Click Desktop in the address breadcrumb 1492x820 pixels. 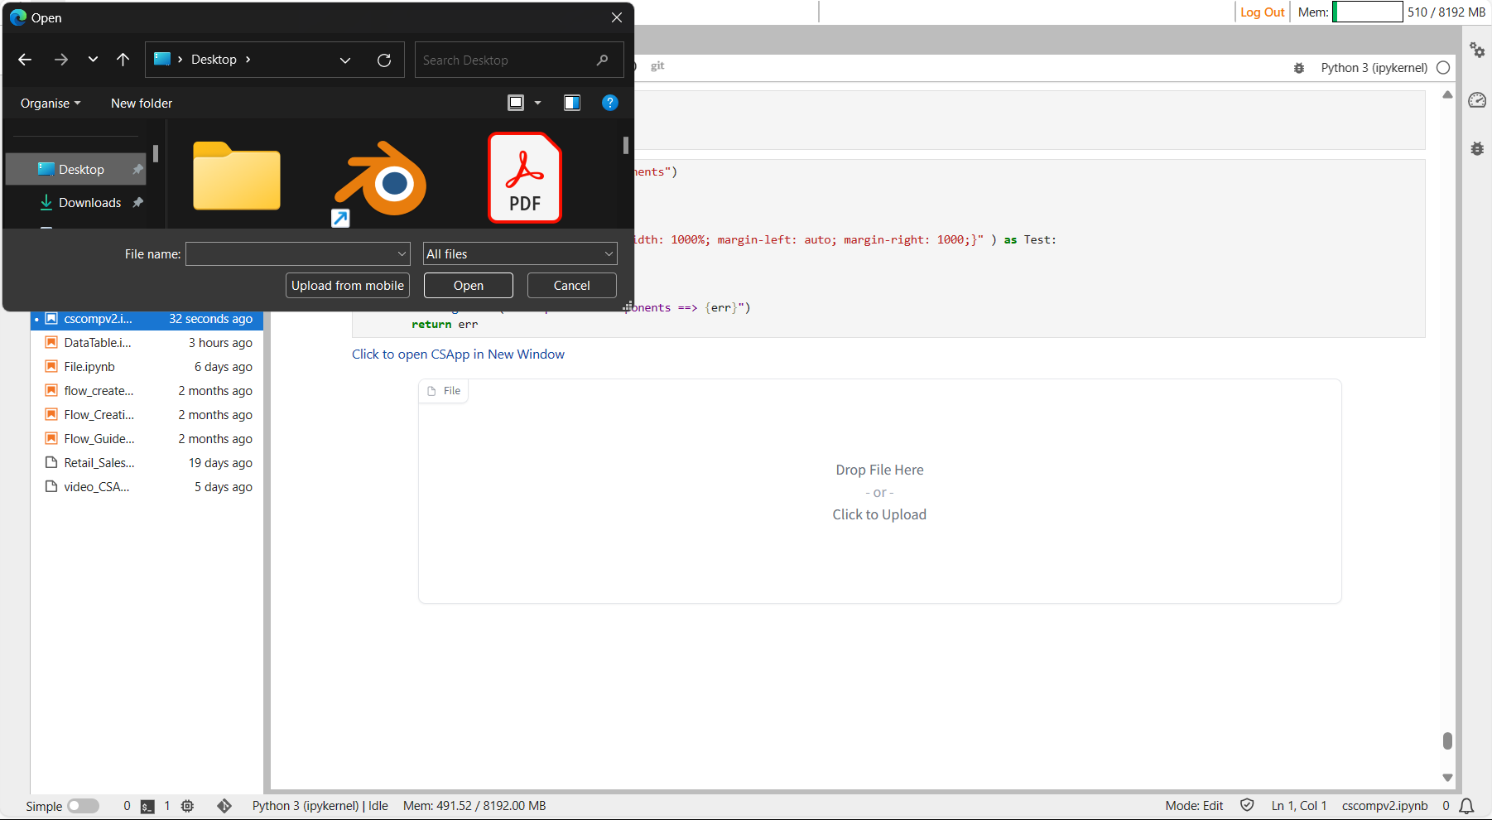(x=214, y=60)
